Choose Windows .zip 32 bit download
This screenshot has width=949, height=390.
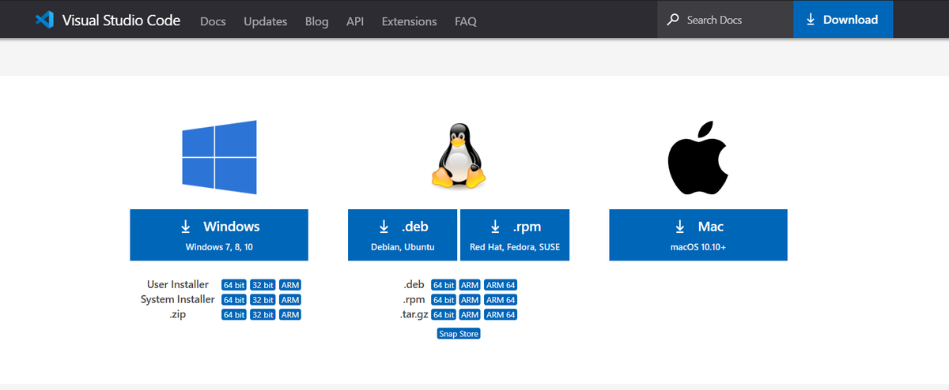coord(263,315)
